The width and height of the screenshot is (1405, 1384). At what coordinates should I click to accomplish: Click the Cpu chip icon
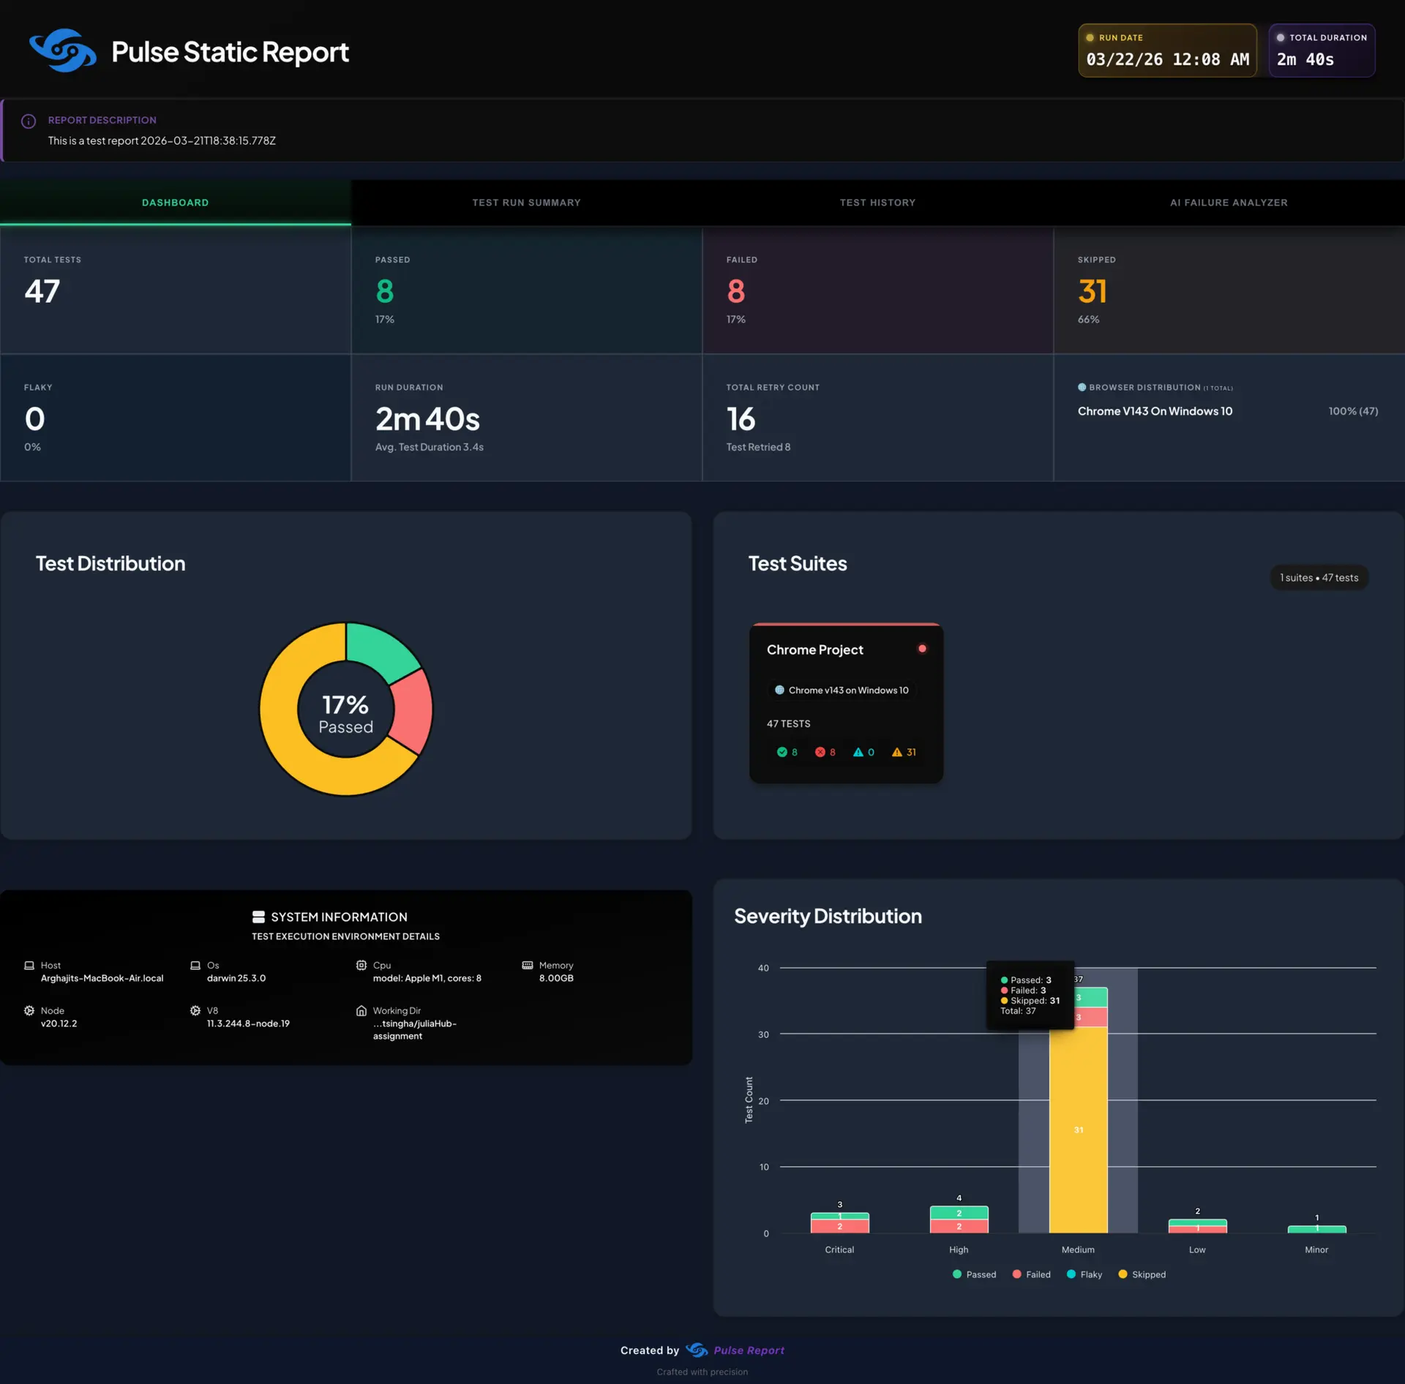pyautogui.click(x=361, y=966)
